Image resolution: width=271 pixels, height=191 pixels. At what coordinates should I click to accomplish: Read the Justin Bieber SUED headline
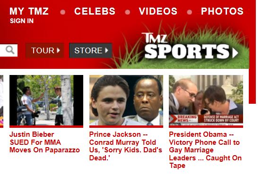(x=44, y=142)
